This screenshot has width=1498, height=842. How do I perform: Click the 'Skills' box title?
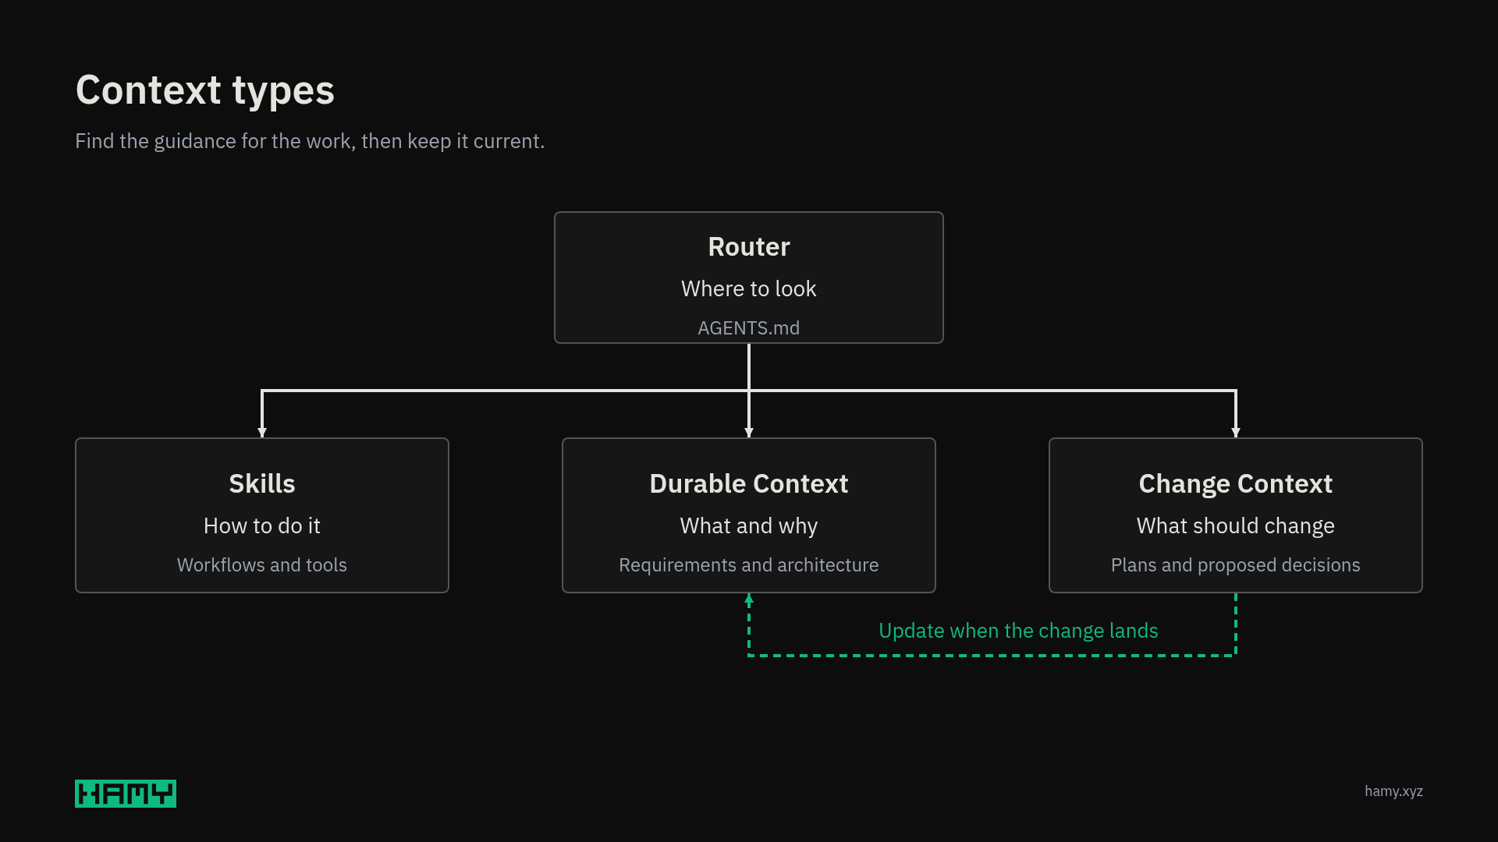[x=262, y=483]
